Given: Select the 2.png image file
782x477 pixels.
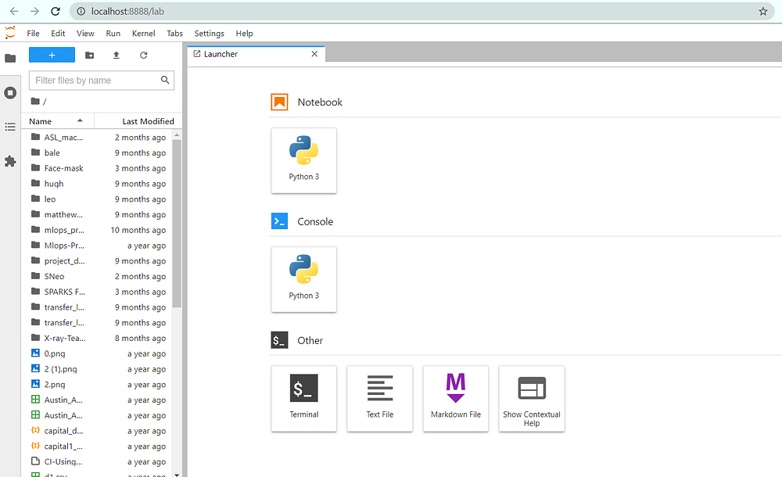Looking at the screenshot, I should 99,385.
